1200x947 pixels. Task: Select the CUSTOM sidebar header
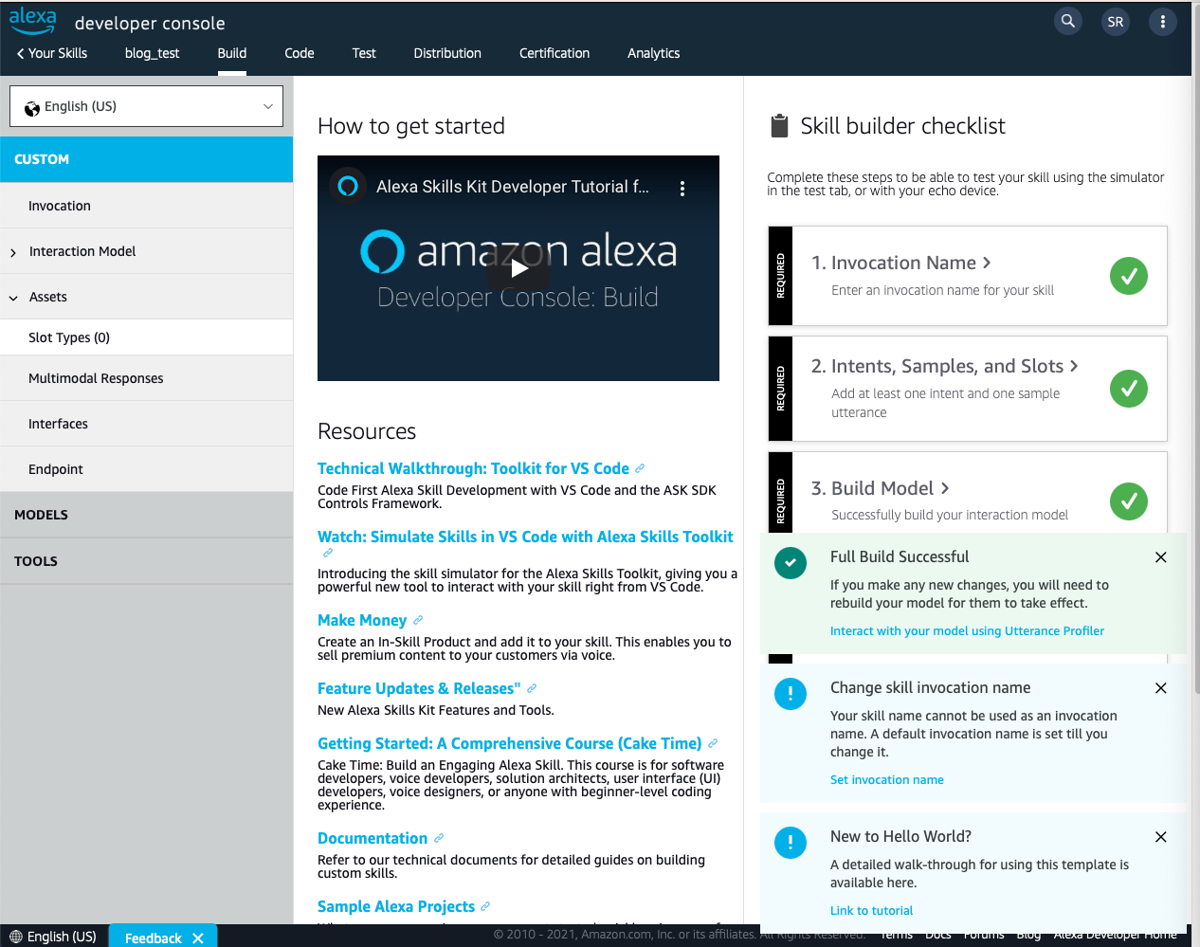pyautogui.click(x=147, y=159)
